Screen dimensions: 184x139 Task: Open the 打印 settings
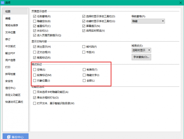[8, 67]
